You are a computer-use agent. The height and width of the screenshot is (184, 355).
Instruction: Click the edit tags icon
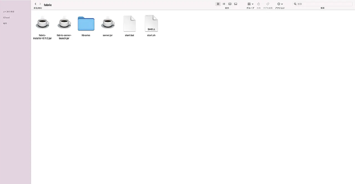point(268,4)
